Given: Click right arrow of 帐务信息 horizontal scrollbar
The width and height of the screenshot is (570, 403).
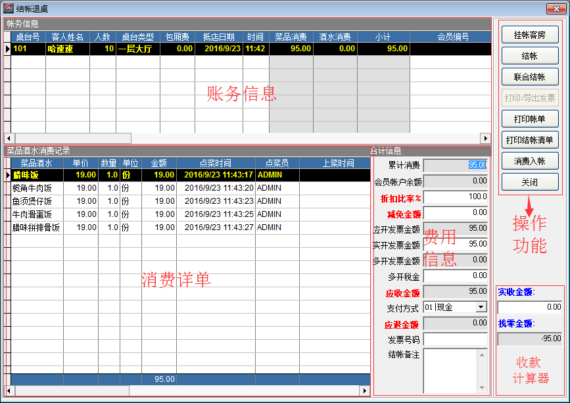Looking at the screenshot, I should click(x=485, y=138).
